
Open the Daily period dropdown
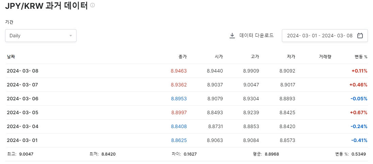point(41,36)
